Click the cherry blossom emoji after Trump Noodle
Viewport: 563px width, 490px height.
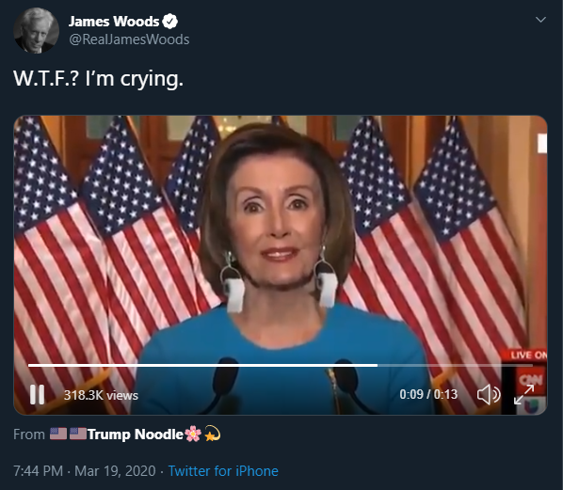[x=193, y=435]
